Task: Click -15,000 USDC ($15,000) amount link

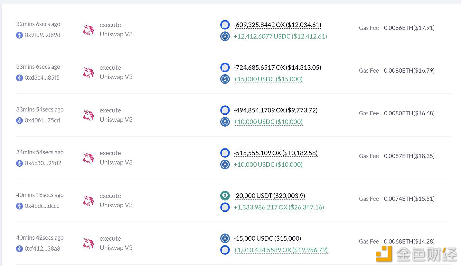Action: pyautogui.click(x=268, y=238)
